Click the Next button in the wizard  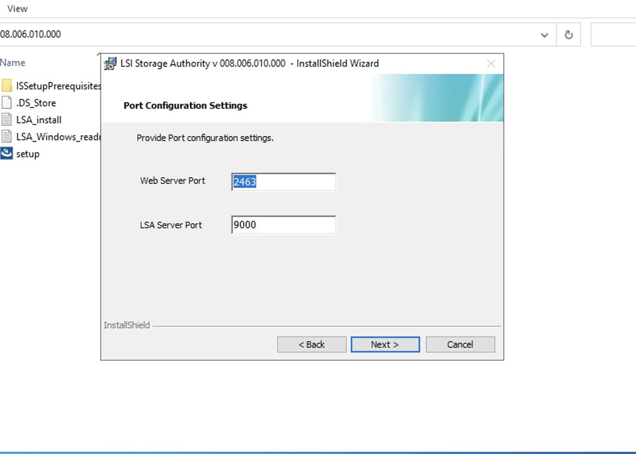pyautogui.click(x=385, y=345)
